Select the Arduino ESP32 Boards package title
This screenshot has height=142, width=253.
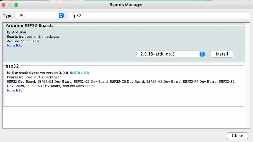(x=29, y=26)
